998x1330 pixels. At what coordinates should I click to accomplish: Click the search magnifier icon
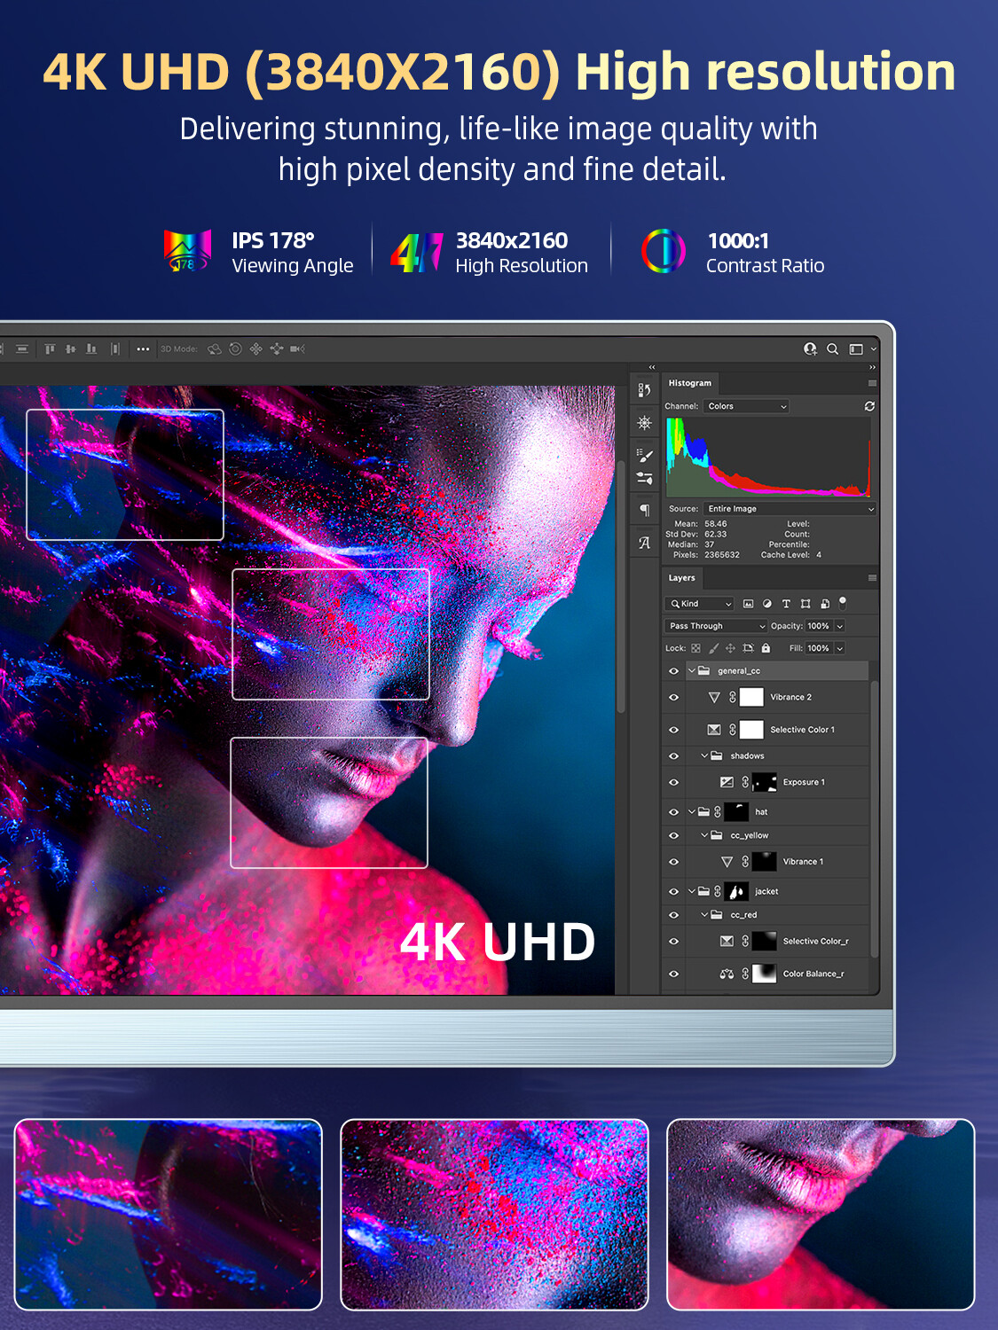832,349
